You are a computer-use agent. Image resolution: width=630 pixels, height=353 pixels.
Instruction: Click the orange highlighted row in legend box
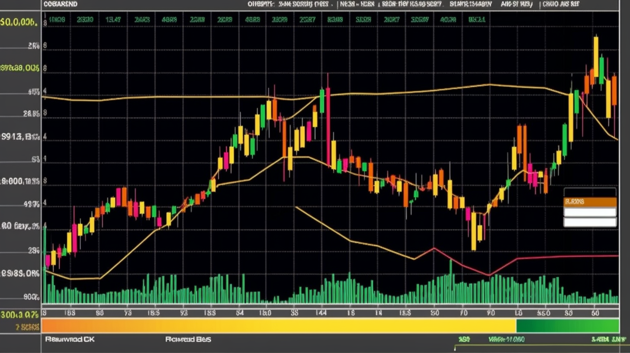(590, 202)
